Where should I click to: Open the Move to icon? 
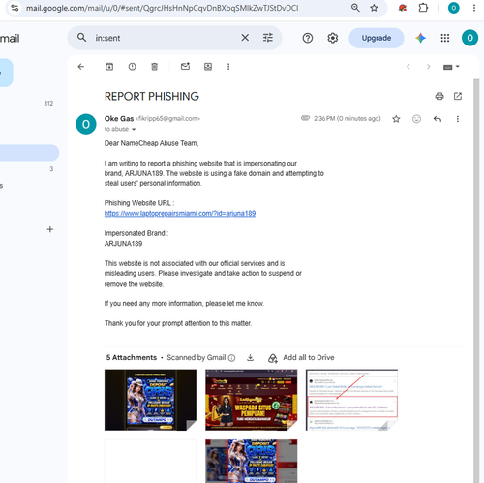pyautogui.click(x=208, y=67)
